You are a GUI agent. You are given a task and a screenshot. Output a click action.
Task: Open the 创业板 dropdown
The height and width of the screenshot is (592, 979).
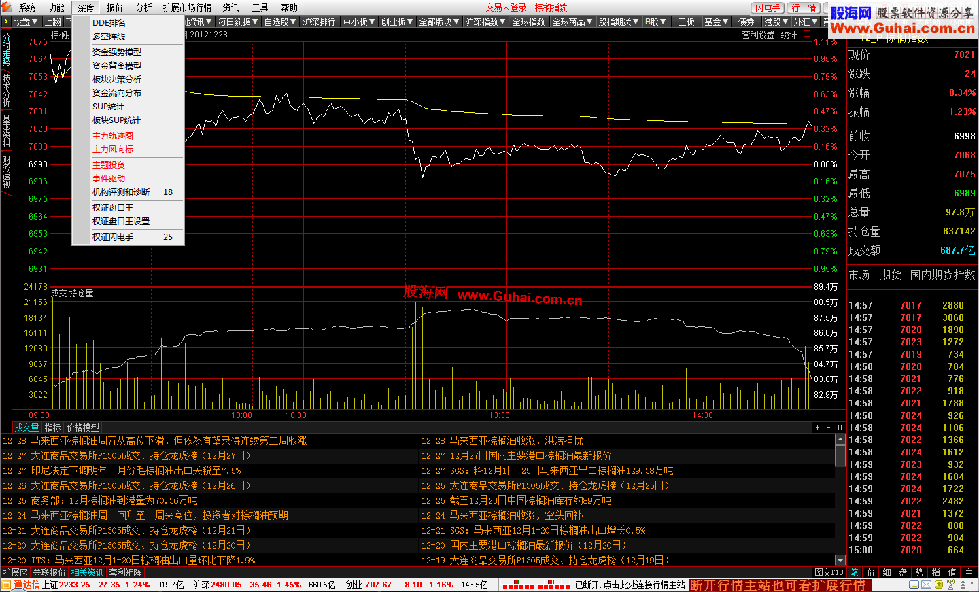point(397,22)
